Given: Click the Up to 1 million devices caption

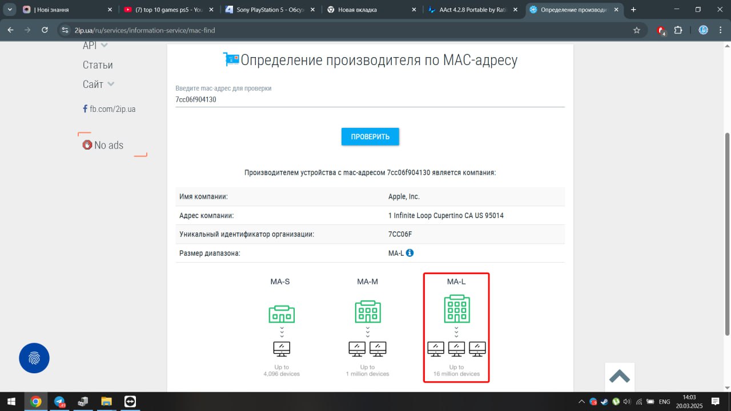Looking at the screenshot, I should click(367, 370).
